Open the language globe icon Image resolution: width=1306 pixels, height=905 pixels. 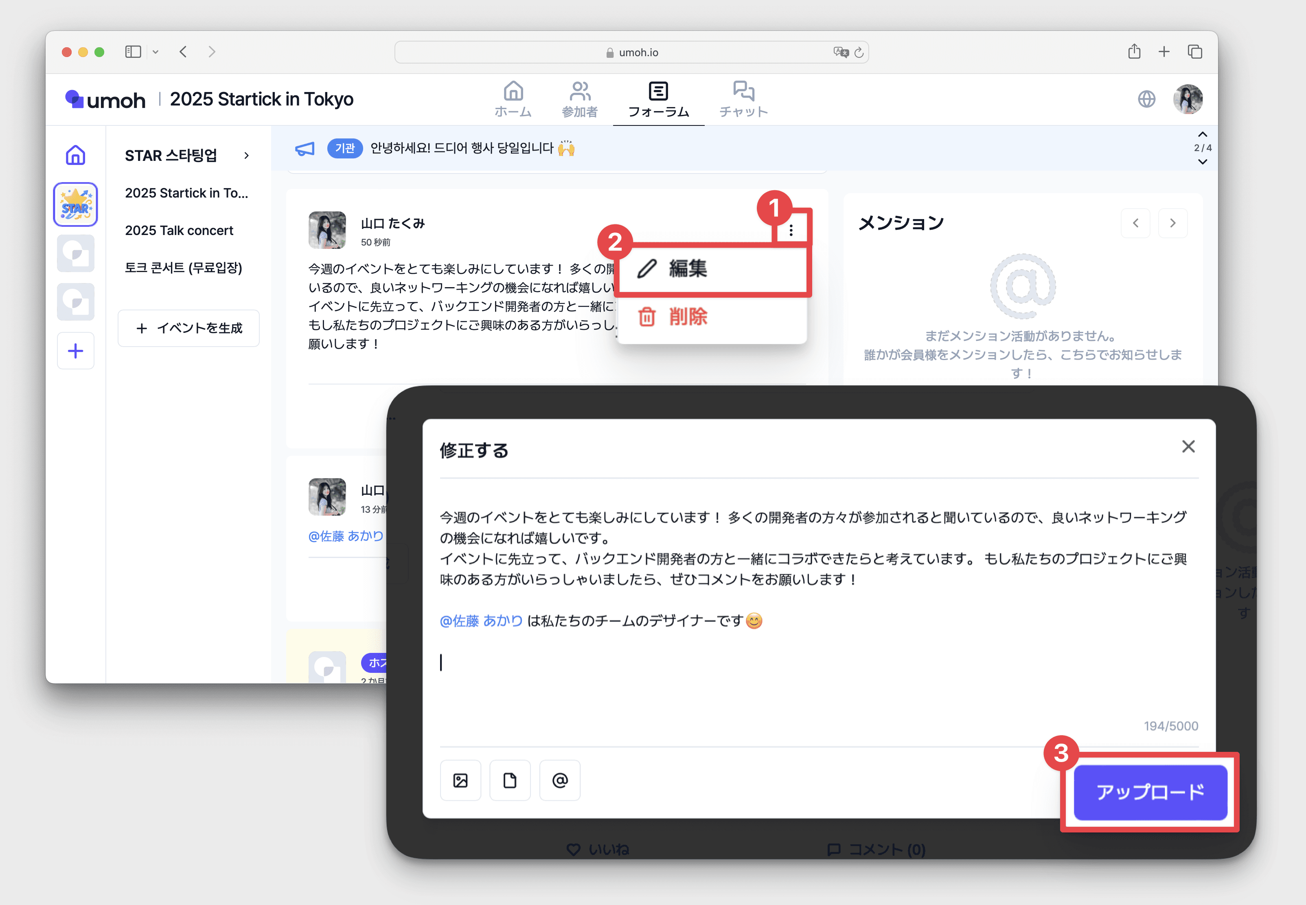click(x=1146, y=99)
